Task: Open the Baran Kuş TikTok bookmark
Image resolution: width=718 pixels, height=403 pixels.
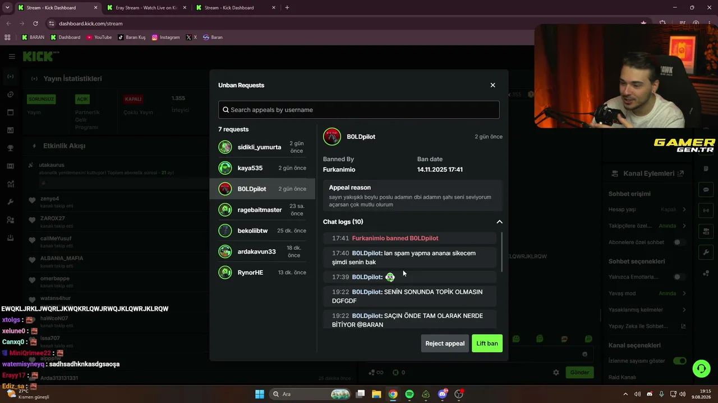Action: point(131,38)
